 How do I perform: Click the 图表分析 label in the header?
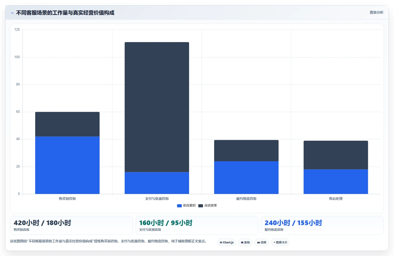pyautogui.click(x=376, y=12)
